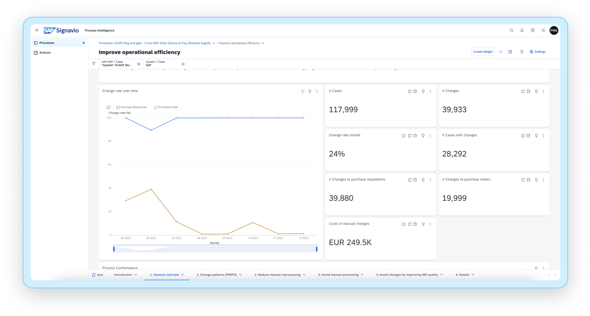Expand the Introduction tab dropdown arrow
This screenshot has width=590, height=316.
(136, 275)
